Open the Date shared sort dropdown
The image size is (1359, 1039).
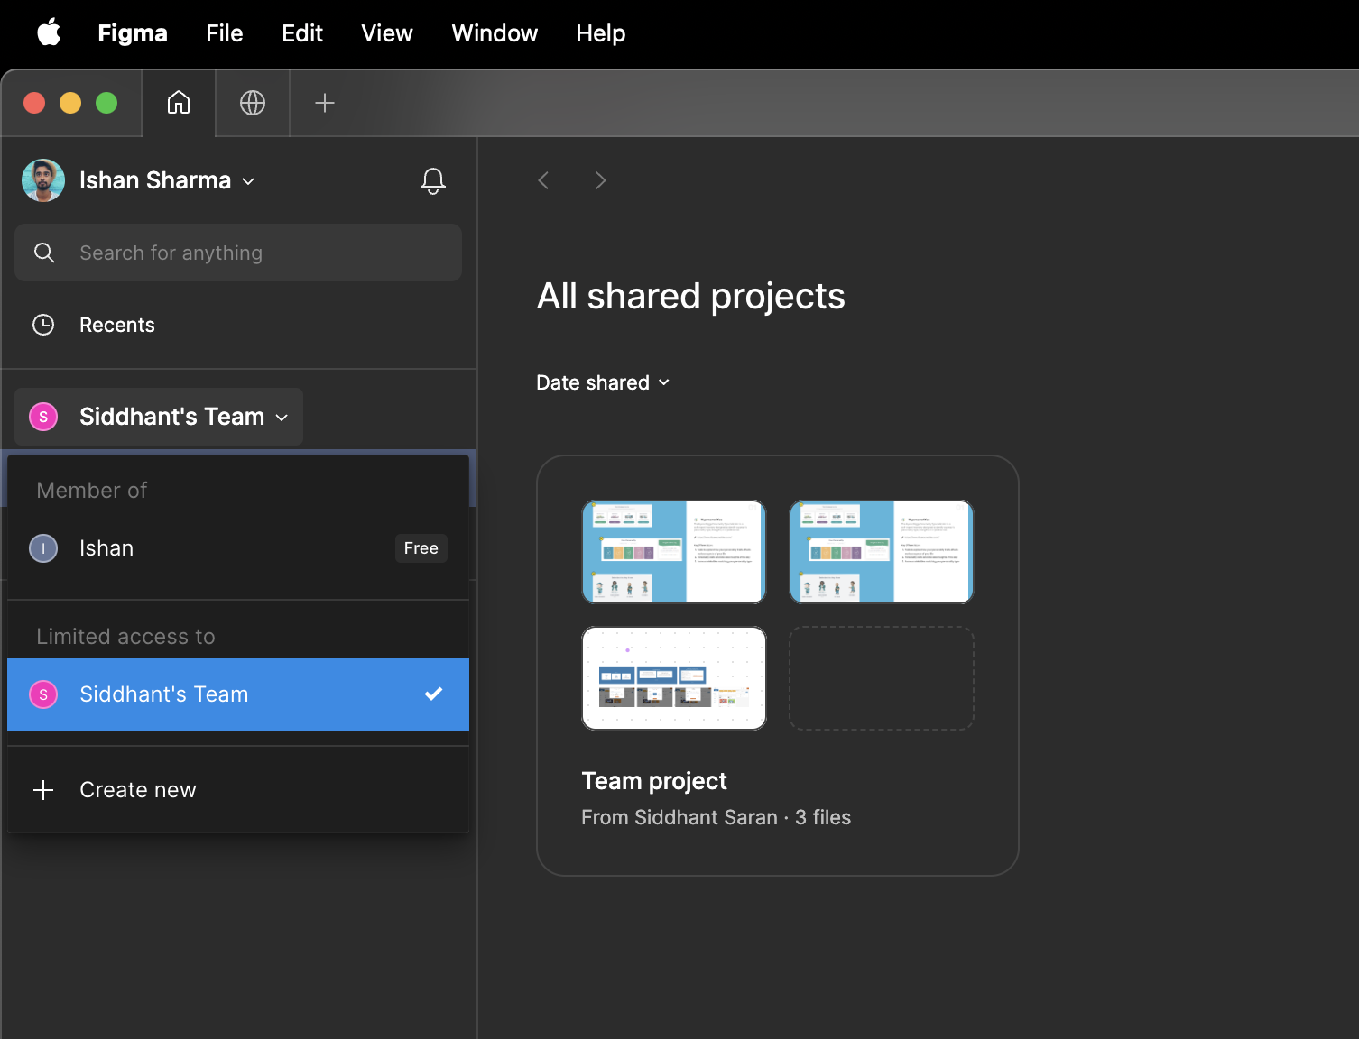603,382
